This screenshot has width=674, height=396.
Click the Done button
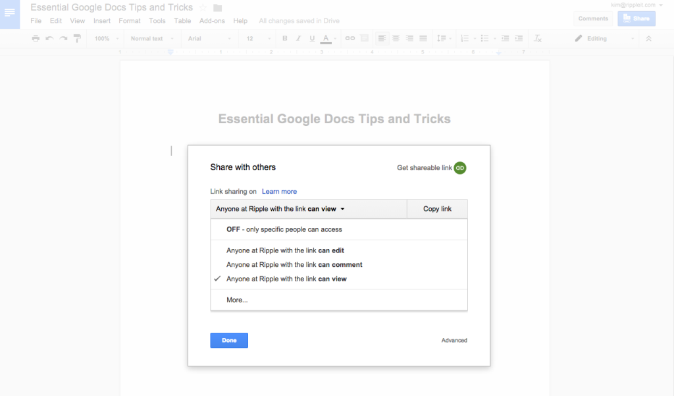coord(229,340)
